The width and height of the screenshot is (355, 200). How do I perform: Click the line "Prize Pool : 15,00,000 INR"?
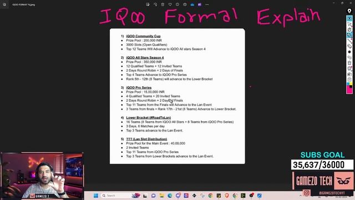[x=145, y=92]
